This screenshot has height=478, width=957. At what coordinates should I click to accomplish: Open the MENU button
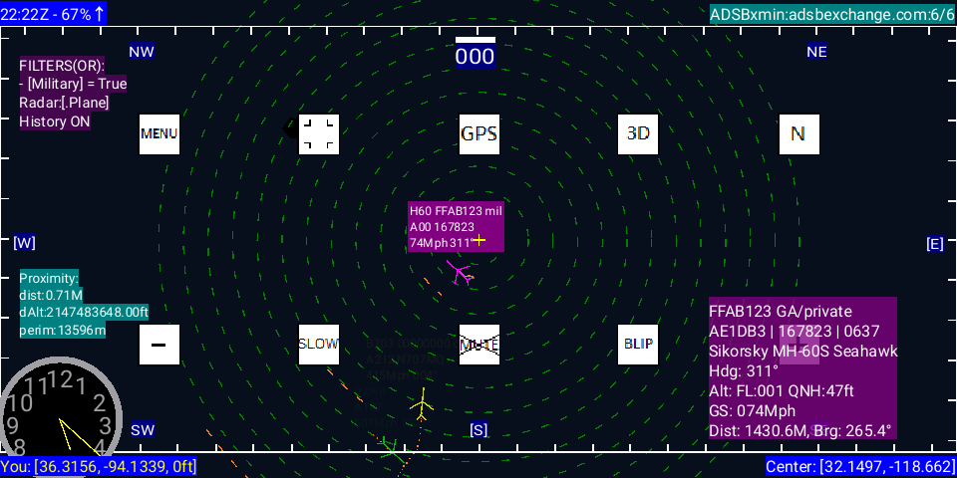159,133
